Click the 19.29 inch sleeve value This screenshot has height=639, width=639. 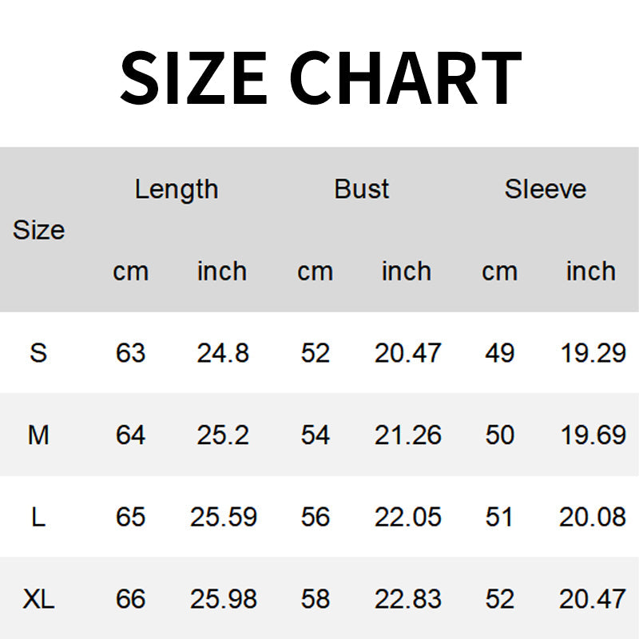tap(593, 352)
